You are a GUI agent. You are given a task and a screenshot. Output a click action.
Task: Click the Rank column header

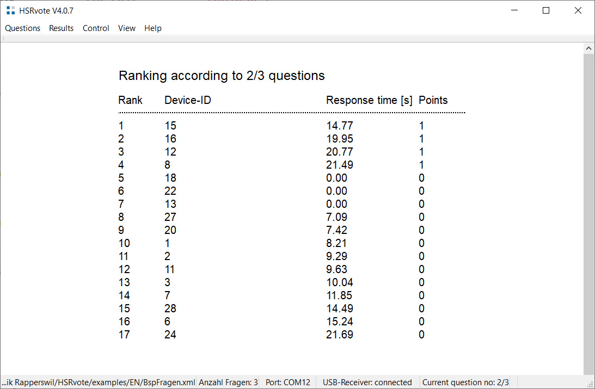(130, 100)
